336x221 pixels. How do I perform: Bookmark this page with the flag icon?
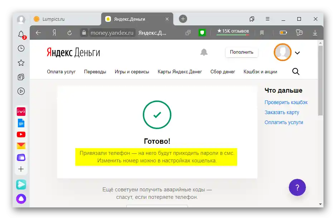(262, 33)
